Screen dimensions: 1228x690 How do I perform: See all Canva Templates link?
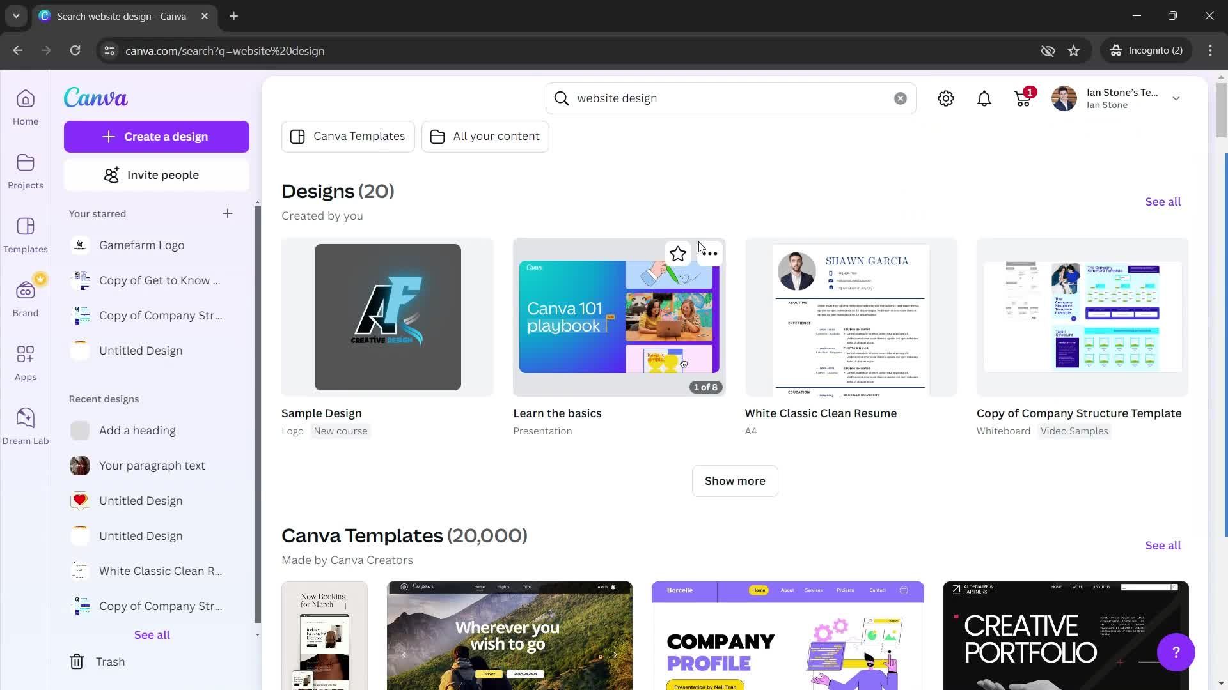click(x=1163, y=546)
